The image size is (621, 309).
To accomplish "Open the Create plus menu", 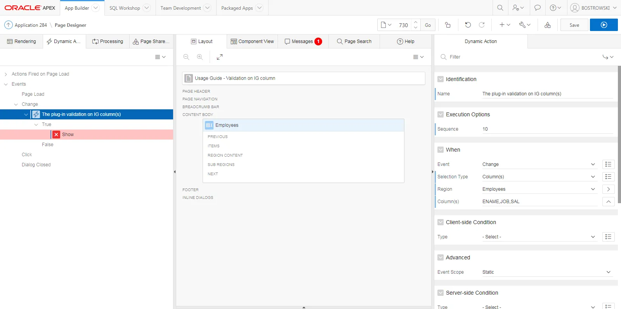I will tap(505, 25).
